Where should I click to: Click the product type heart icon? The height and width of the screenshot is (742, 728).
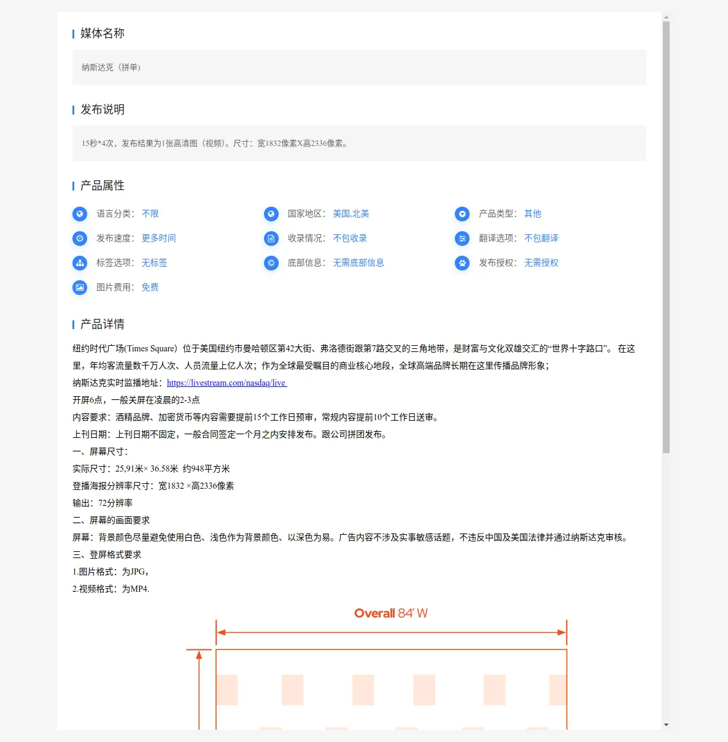click(462, 214)
